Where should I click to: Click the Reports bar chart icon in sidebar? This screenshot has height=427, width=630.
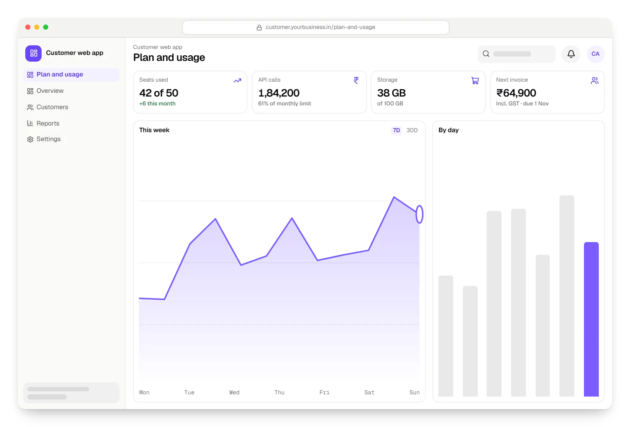click(x=30, y=123)
